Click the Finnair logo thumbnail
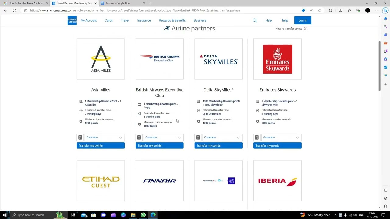 [x=160, y=181]
